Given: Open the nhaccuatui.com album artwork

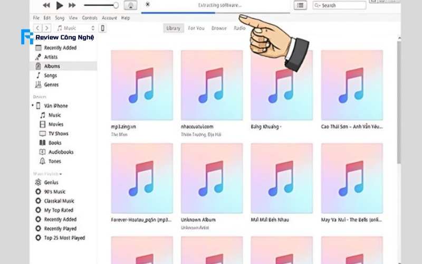Looking at the screenshot, I should [212, 85].
